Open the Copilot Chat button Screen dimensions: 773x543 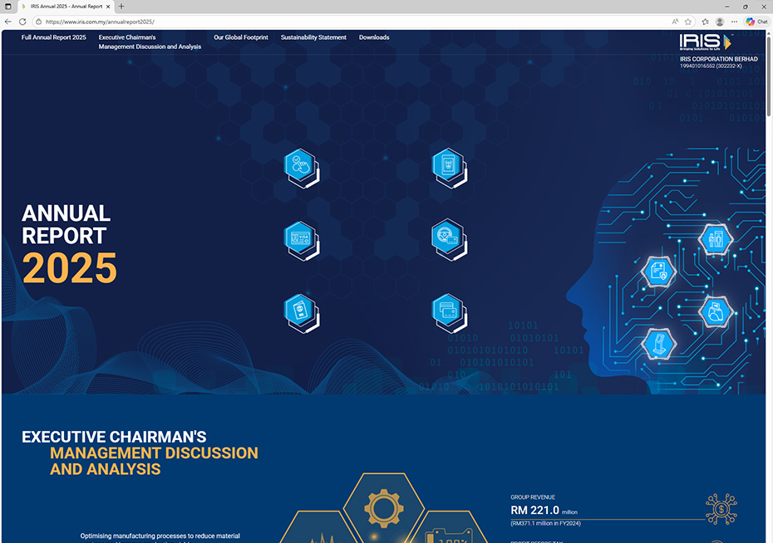coord(756,22)
